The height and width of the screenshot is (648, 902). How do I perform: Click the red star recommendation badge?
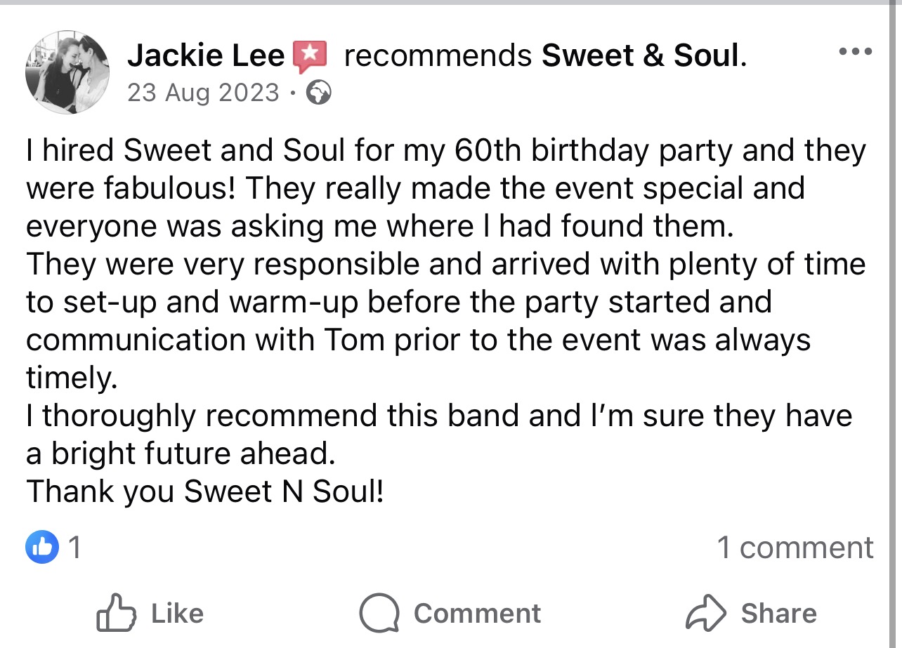pyautogui.click(x=310, y=56)
